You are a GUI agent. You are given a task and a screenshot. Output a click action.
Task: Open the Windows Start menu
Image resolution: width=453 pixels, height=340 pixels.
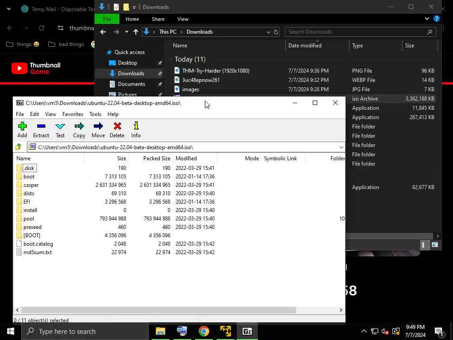11,331
